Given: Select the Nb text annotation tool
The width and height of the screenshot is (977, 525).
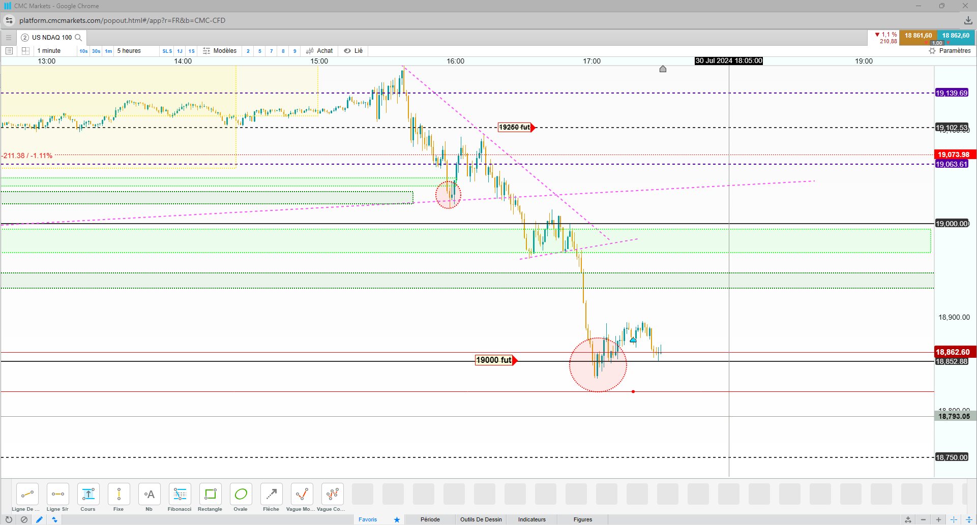Looking at the screenshot, I should 150,494.
